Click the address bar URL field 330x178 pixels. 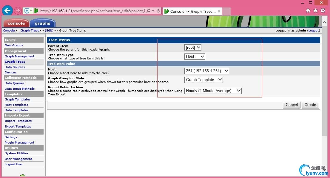[x=92, y=11]
